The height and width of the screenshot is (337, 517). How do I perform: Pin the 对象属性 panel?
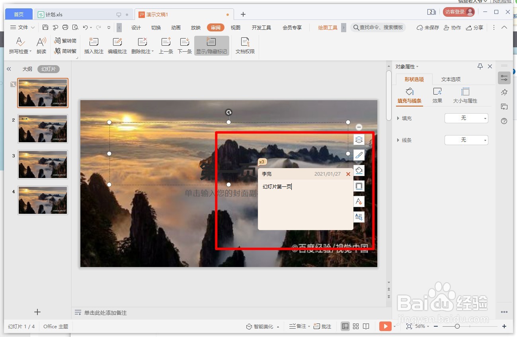point(480,66)
